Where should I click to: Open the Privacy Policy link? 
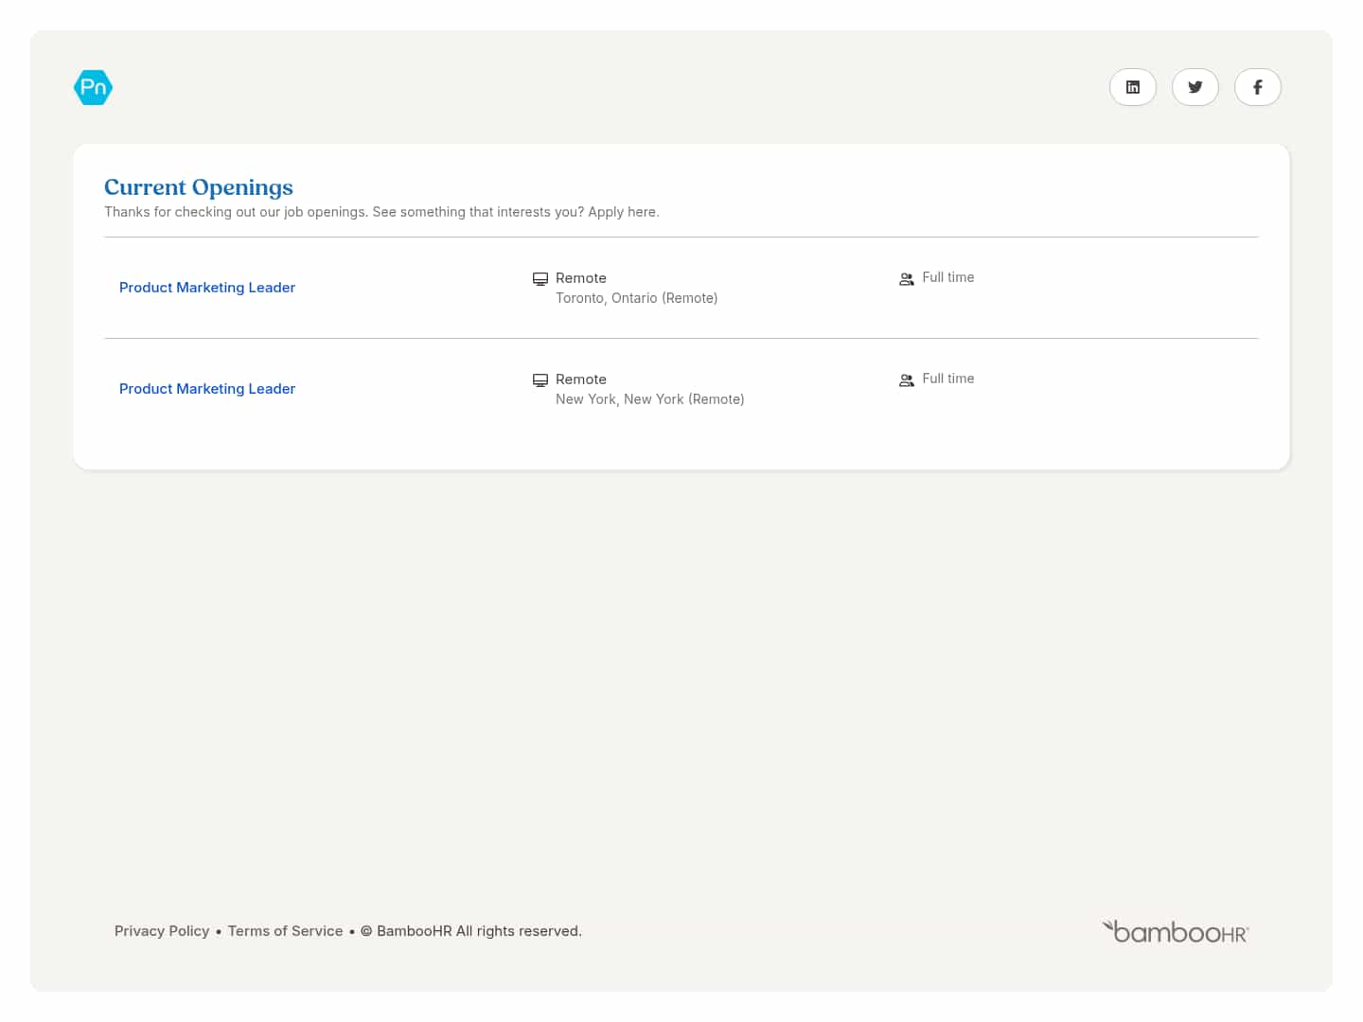tap(162, 931)
